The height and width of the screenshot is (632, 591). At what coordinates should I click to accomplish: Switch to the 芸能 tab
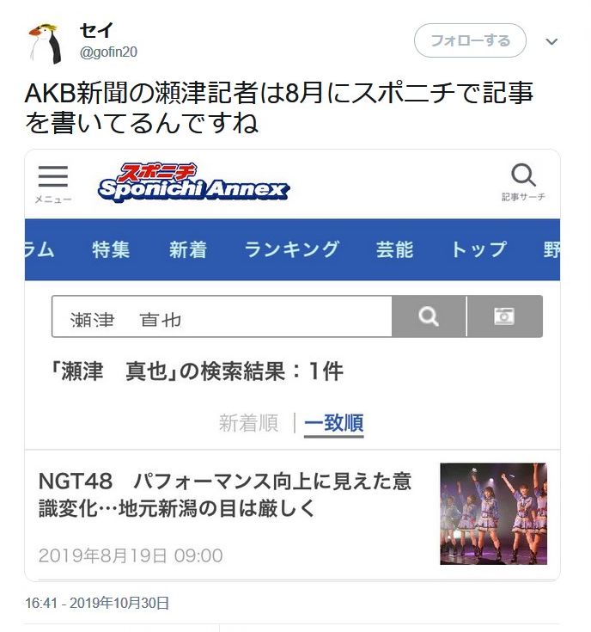(x=394, y=249)
